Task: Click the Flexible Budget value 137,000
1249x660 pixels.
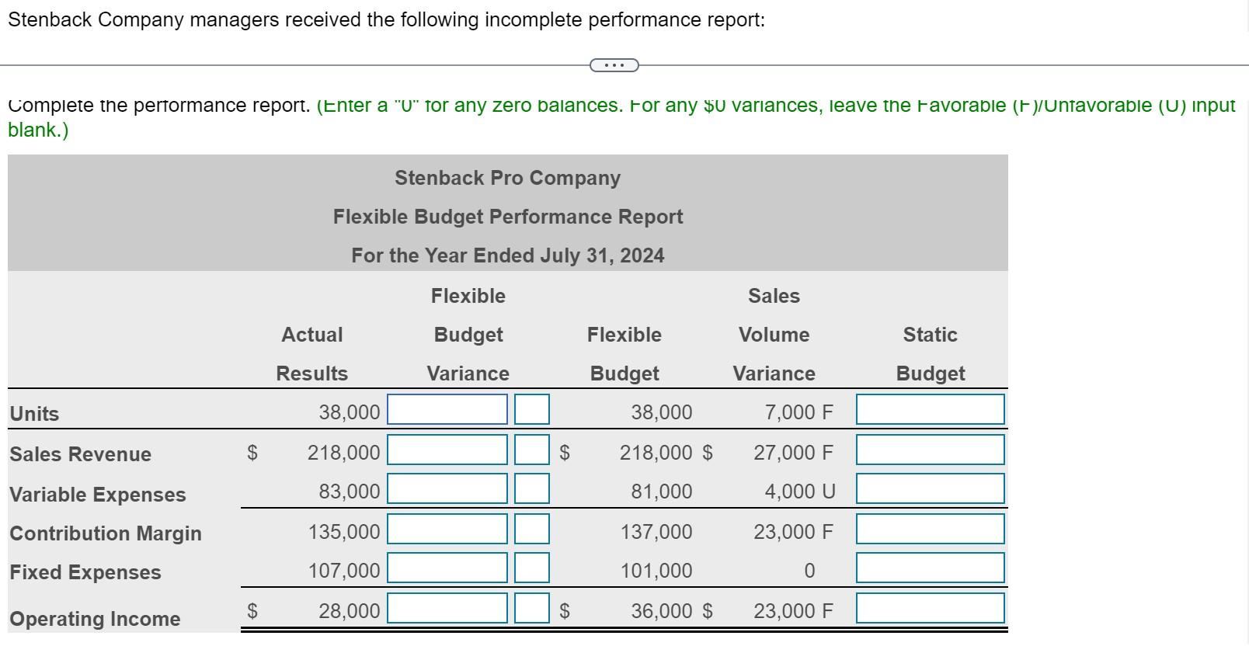Action: [656, 531]
